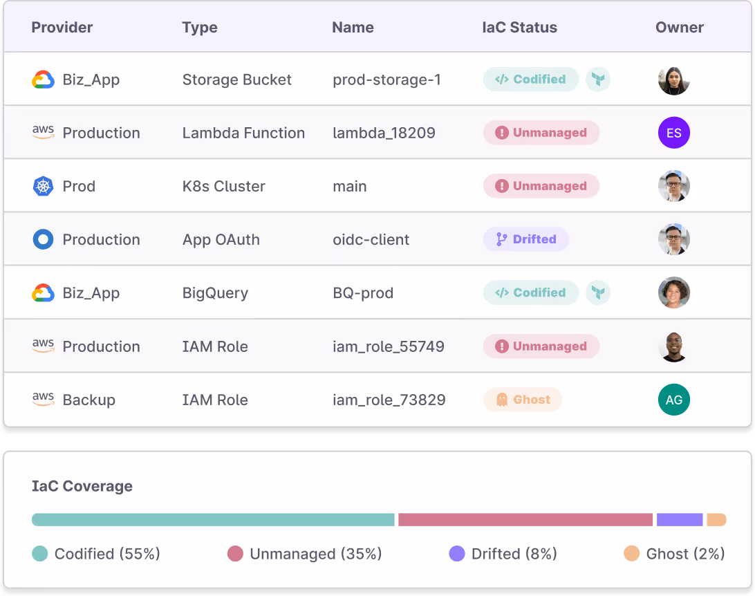755x596 pixels.
Task: Click the blue OAuth provider icon for oidc-client
Action: point(43,239)
